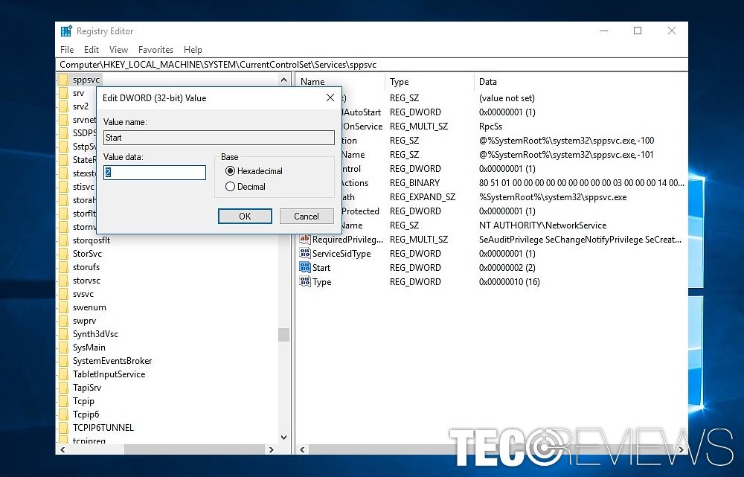The image size is (744, 477).
Task: Click the folder icon of the srv key
Action: 63,93
